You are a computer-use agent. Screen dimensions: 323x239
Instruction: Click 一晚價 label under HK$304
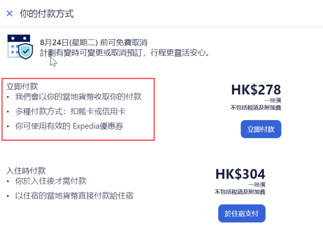pyautogui.click(x=257, y=185)
